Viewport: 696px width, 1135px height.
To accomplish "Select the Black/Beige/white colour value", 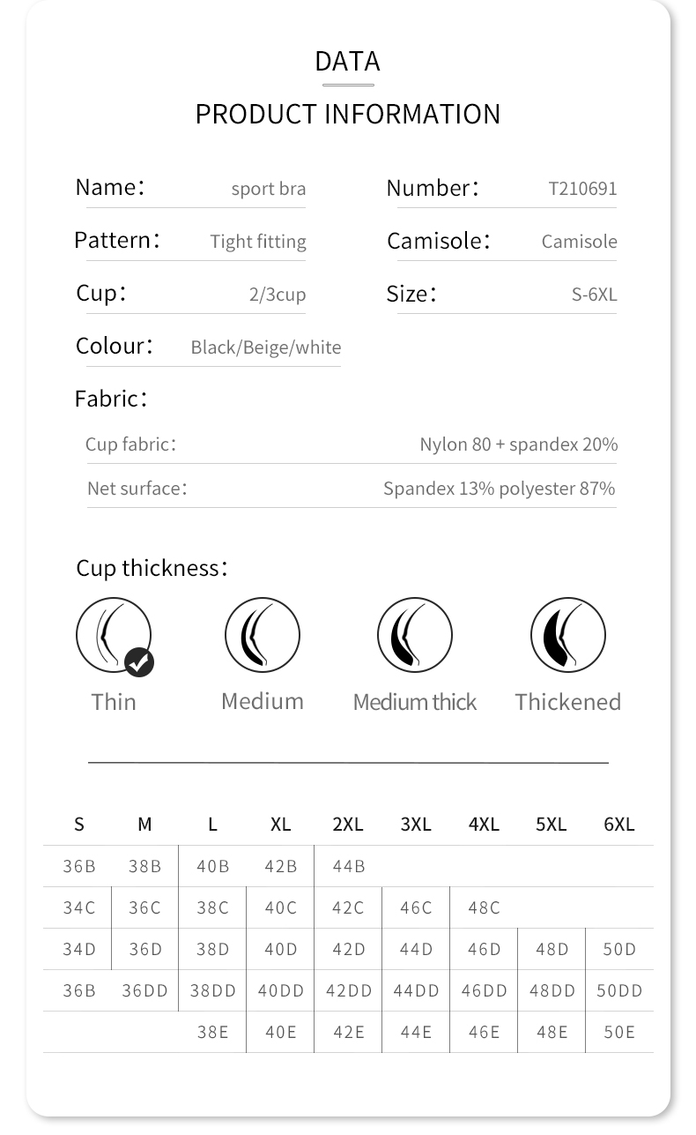I will [265, 347].
